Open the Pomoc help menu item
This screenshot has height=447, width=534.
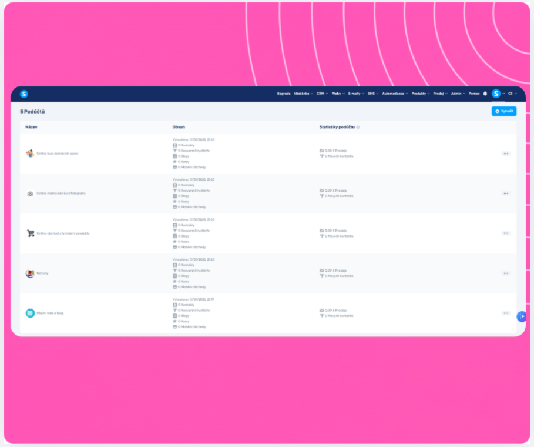(x=474, y=94)
